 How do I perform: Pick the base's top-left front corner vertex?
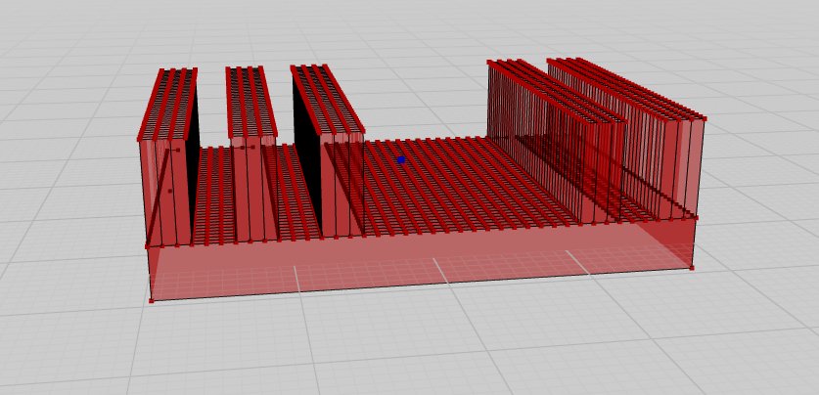point(148,245)
